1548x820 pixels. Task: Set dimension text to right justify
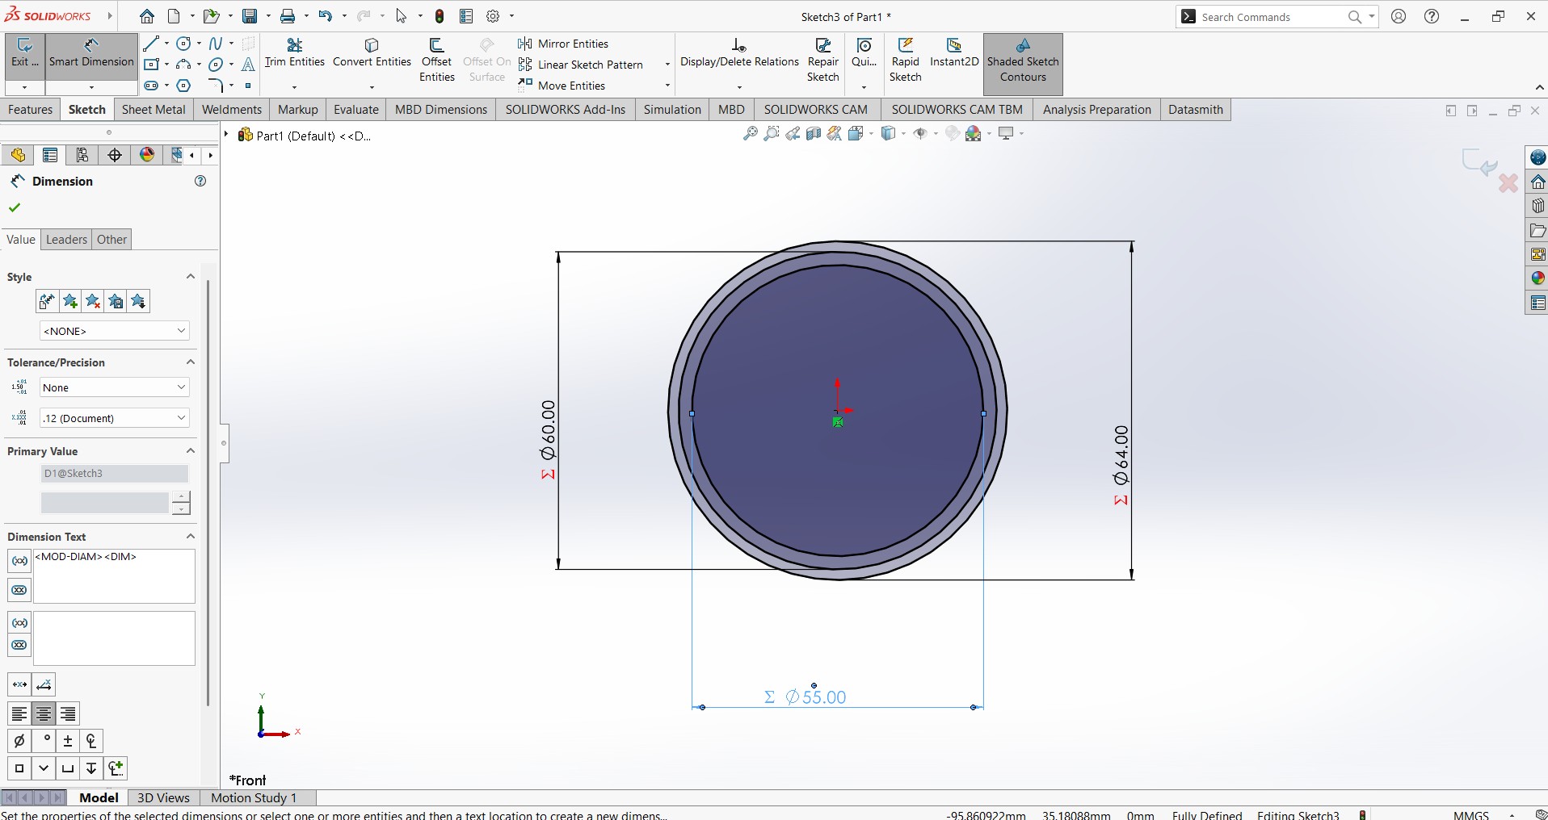[68, 714]
